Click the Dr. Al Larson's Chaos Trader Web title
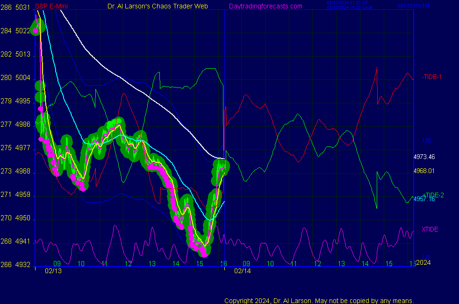This screenshot has width=459, height=304. point(158,6)
